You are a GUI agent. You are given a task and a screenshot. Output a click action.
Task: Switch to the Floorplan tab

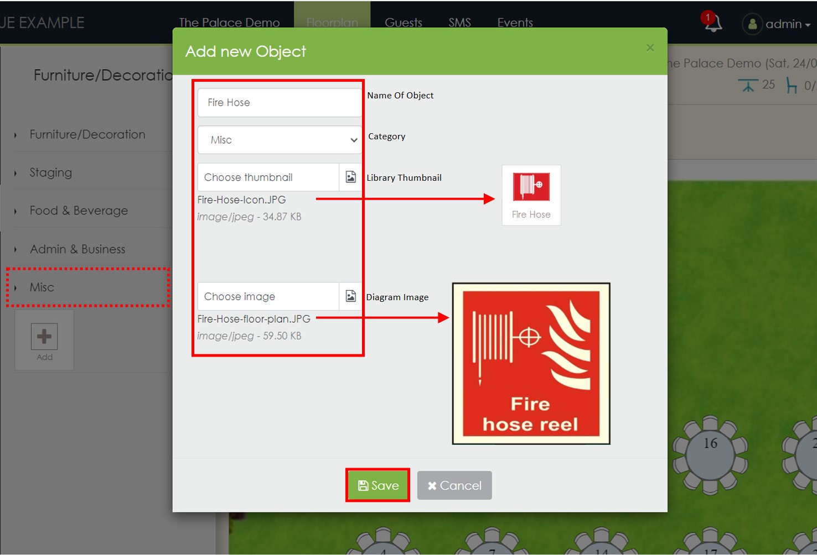click(x=332, y=23)
